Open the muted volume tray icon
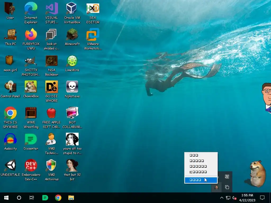This screenshot has height=203, width=271. pos(234,198)
